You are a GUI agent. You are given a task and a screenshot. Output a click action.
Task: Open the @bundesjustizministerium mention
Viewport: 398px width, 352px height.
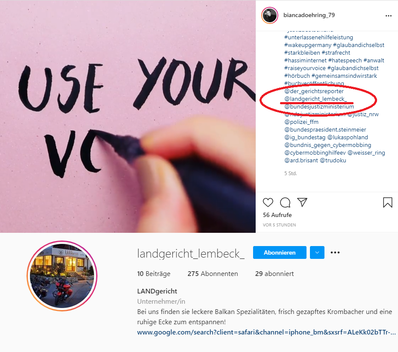tap(319, 106)
